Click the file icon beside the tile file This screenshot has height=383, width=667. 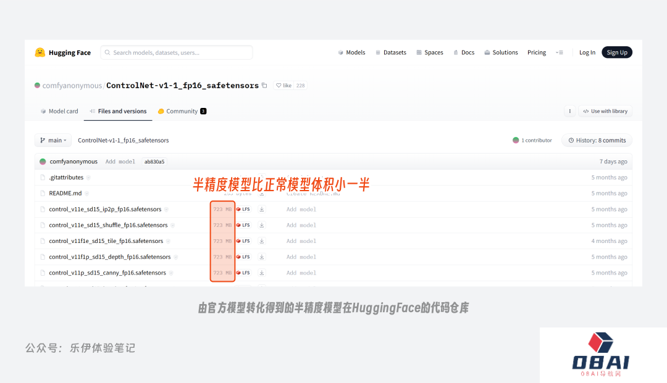point(43,241)
